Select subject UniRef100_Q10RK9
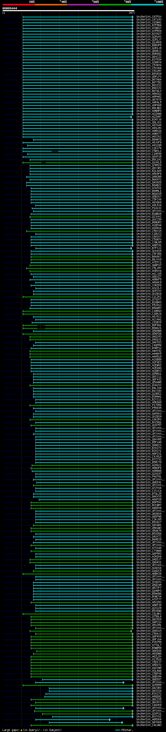This screenshot has height=732, width=166. pyautogui.click(x=149, y=42)
